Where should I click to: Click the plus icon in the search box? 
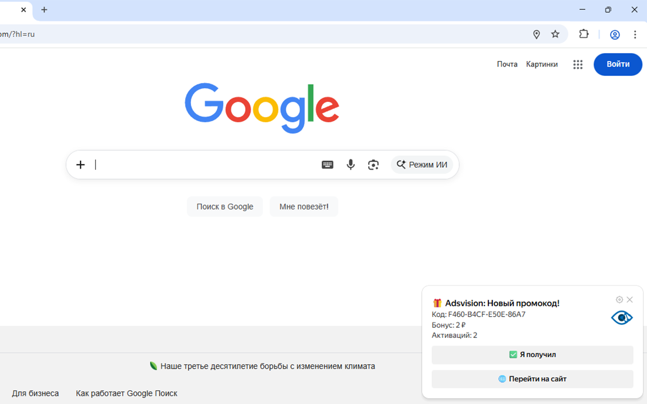tap(80, 165)
